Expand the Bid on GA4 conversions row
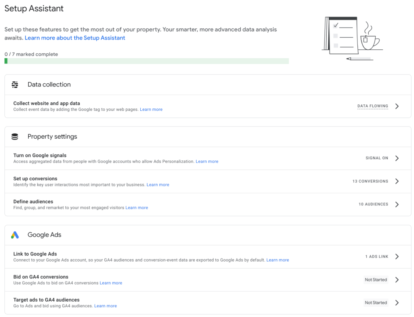 (397, 279)
